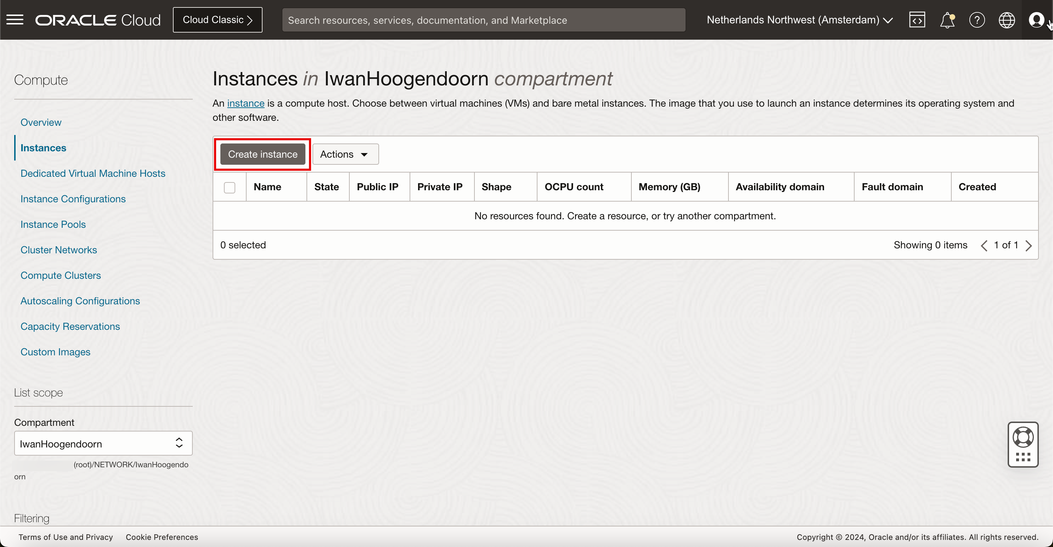This screenshot has width=1053, height=547.
Task: Open the Cloud Shell developer tools icon
Action: pos(917,19)
